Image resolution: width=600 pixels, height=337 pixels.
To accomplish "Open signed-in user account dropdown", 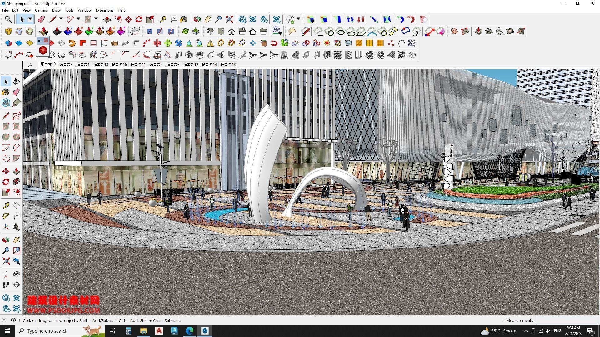I will pos(298,19).
